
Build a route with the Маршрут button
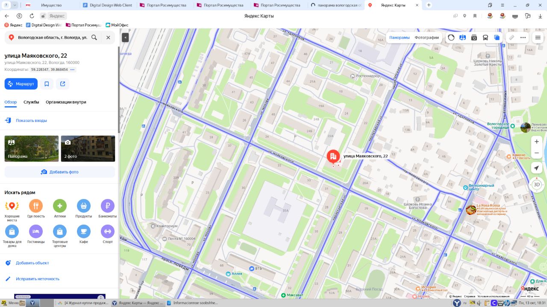21,84
